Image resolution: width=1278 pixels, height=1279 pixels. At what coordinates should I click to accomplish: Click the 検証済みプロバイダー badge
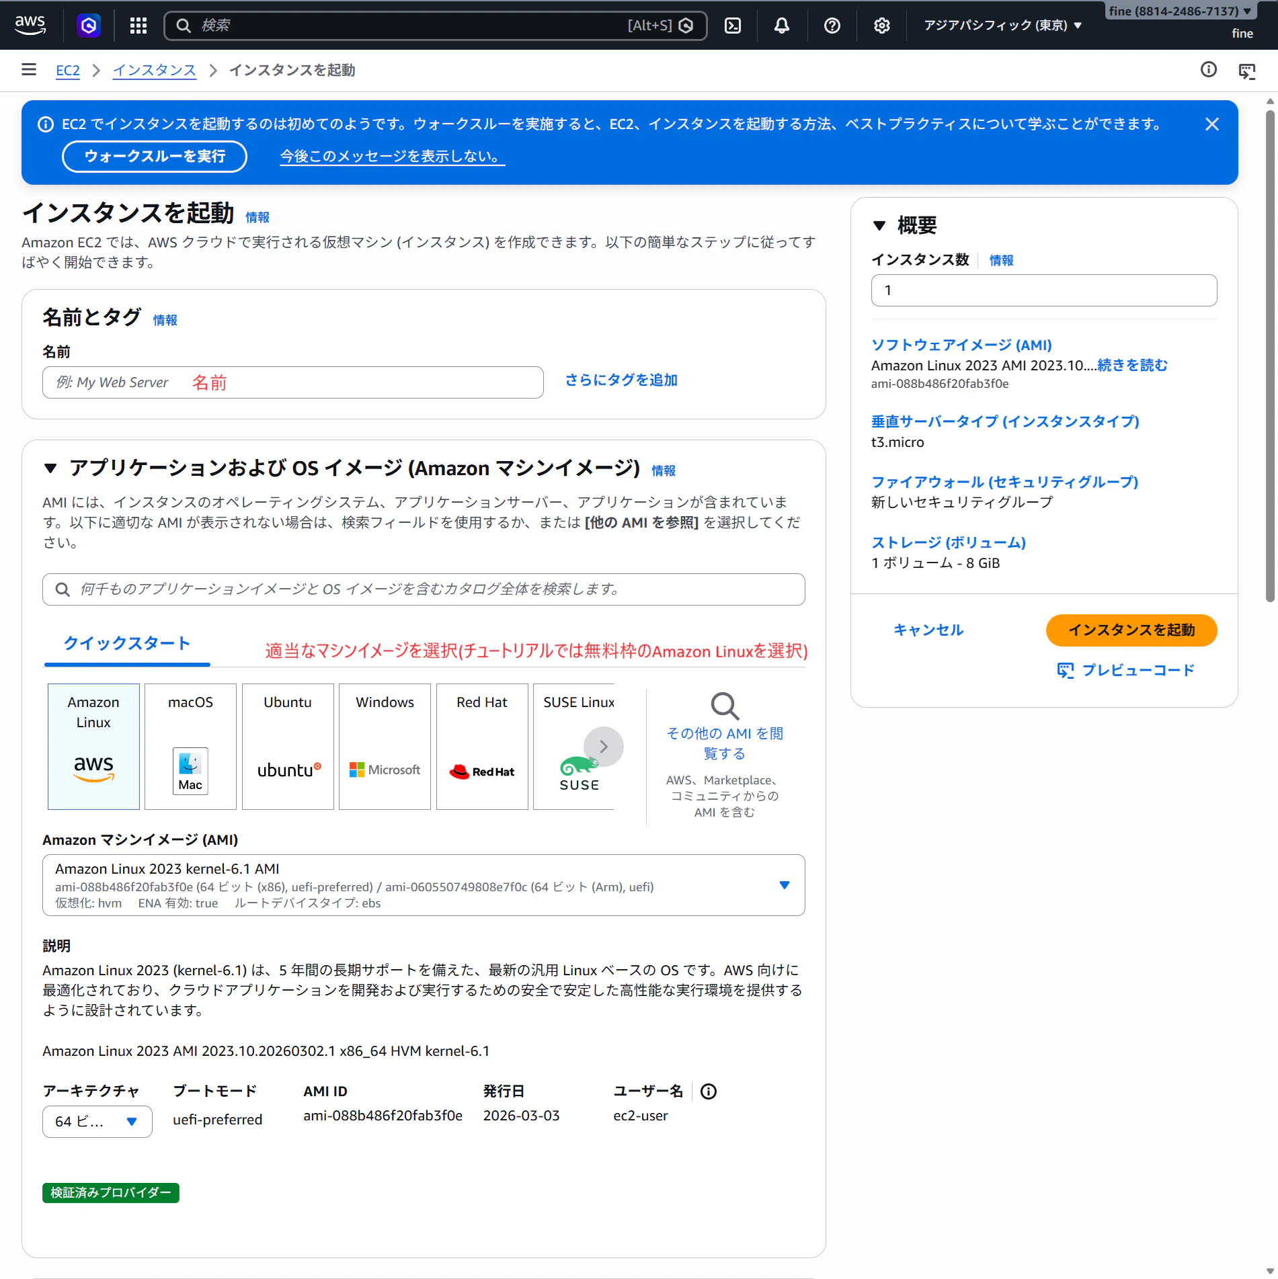111,1193
